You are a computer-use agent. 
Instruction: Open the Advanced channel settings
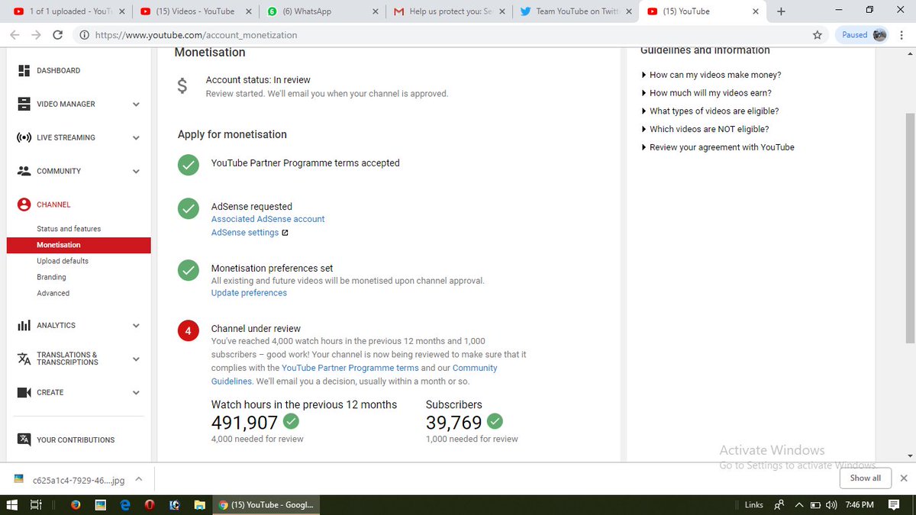pyautogui.click(x=53, y=293)
